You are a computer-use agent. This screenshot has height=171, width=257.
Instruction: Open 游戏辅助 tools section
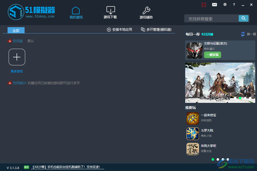pyautogui.click(x=146, y=13)
